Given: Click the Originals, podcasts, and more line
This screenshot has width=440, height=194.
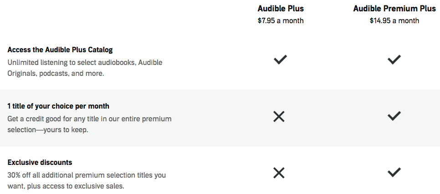Looking at the screenshot, I should (56, 74).
